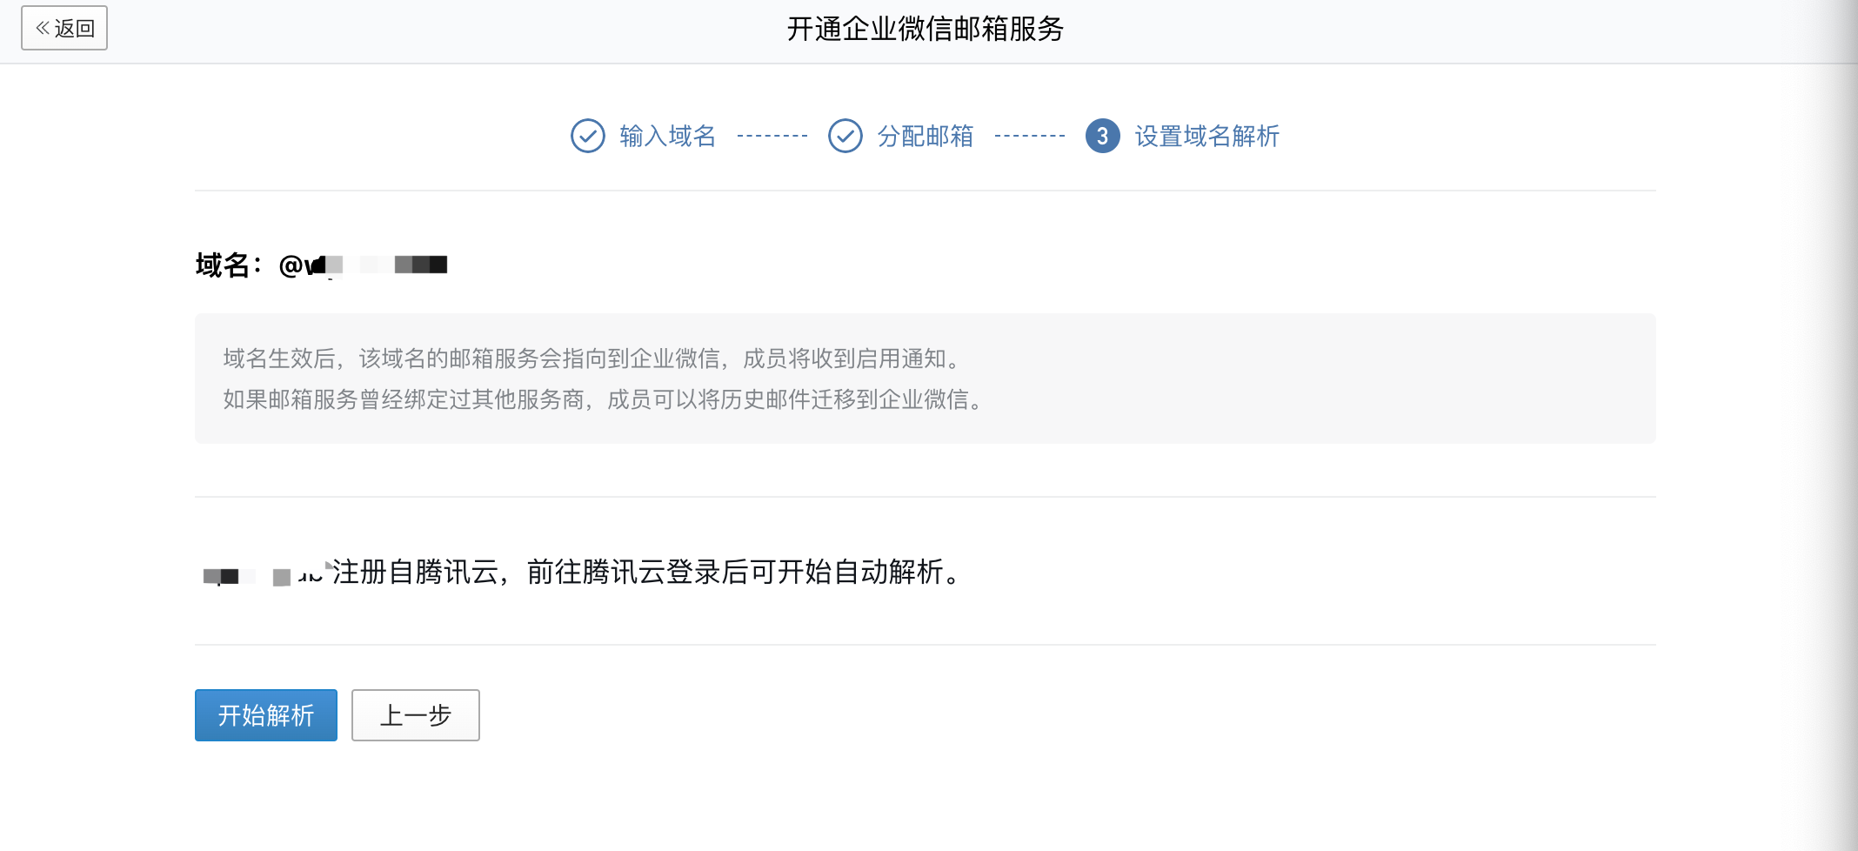Click the number 3 step circle
The height and width of the screenshot is (851, 1858).
[x=1103, y=136]
